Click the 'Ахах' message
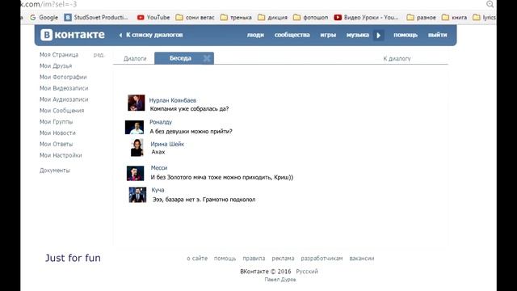517x291 pixels. pos(158,152)
